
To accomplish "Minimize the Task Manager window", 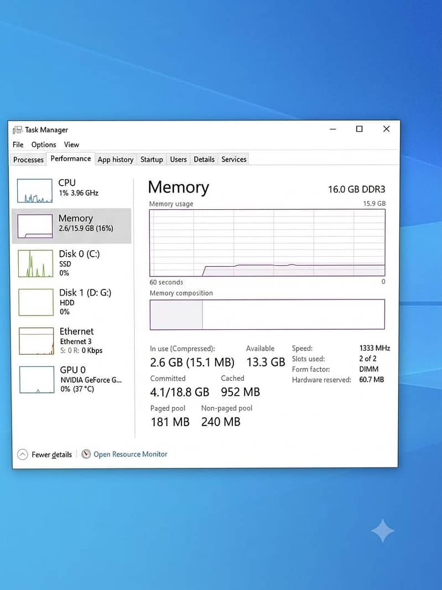I will (333, 129).
